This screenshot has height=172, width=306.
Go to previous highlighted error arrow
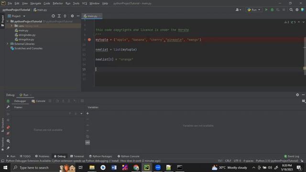coord(299,22)
